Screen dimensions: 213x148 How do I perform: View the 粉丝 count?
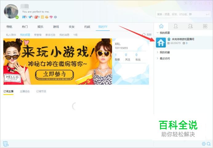pos(138,57)
